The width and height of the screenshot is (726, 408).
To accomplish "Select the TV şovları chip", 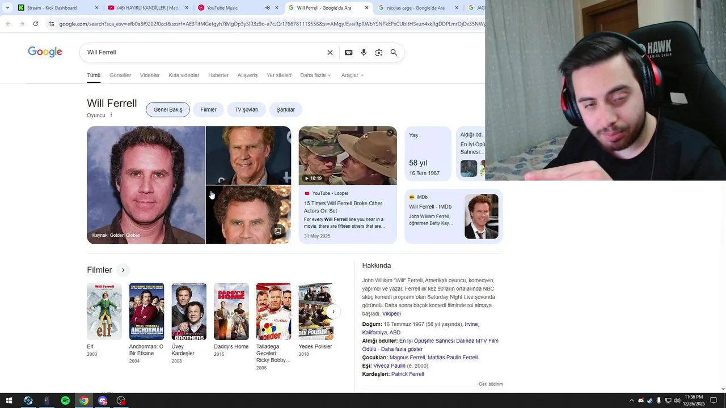I will pyautogui.click(x=246, y=109).
